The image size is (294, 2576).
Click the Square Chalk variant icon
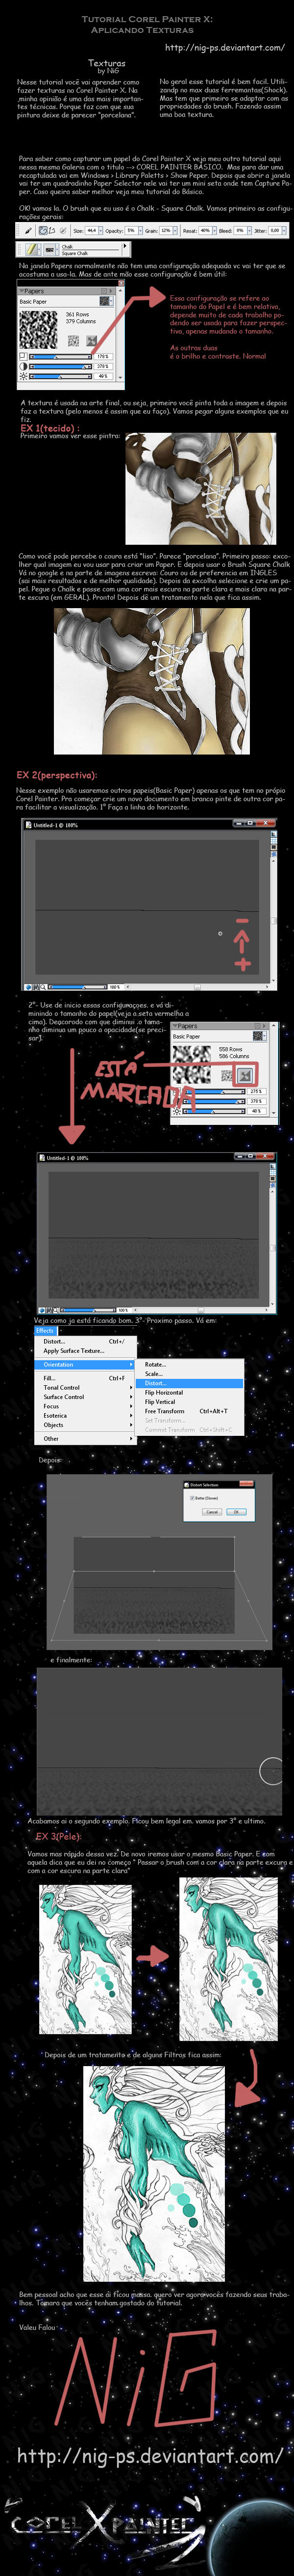pos(50,249)
